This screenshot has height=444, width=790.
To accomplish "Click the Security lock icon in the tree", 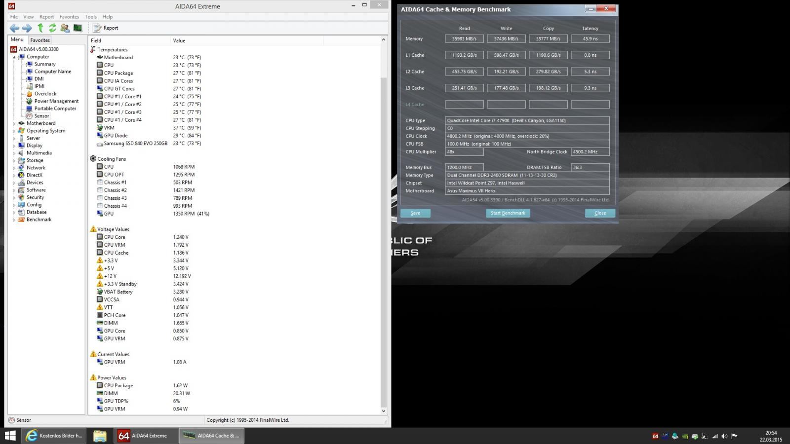I will (x=21, y=197).
